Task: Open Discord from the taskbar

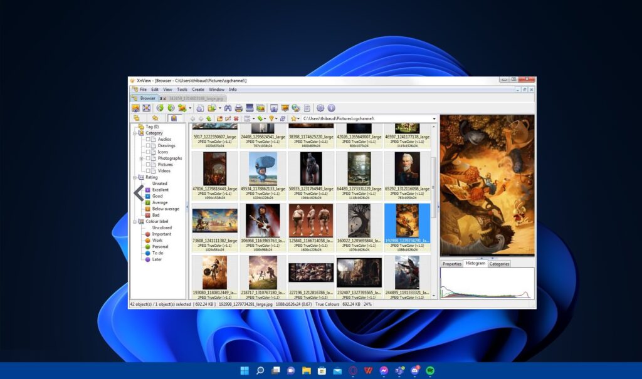Action: pos(414,370)
